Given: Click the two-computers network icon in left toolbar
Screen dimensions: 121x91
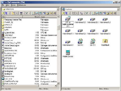Looking at the screenshot, I should [x=41, y=13].
